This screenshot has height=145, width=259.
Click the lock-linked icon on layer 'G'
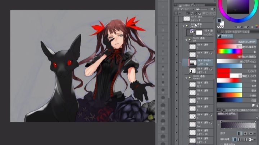[x=210, y=115]
